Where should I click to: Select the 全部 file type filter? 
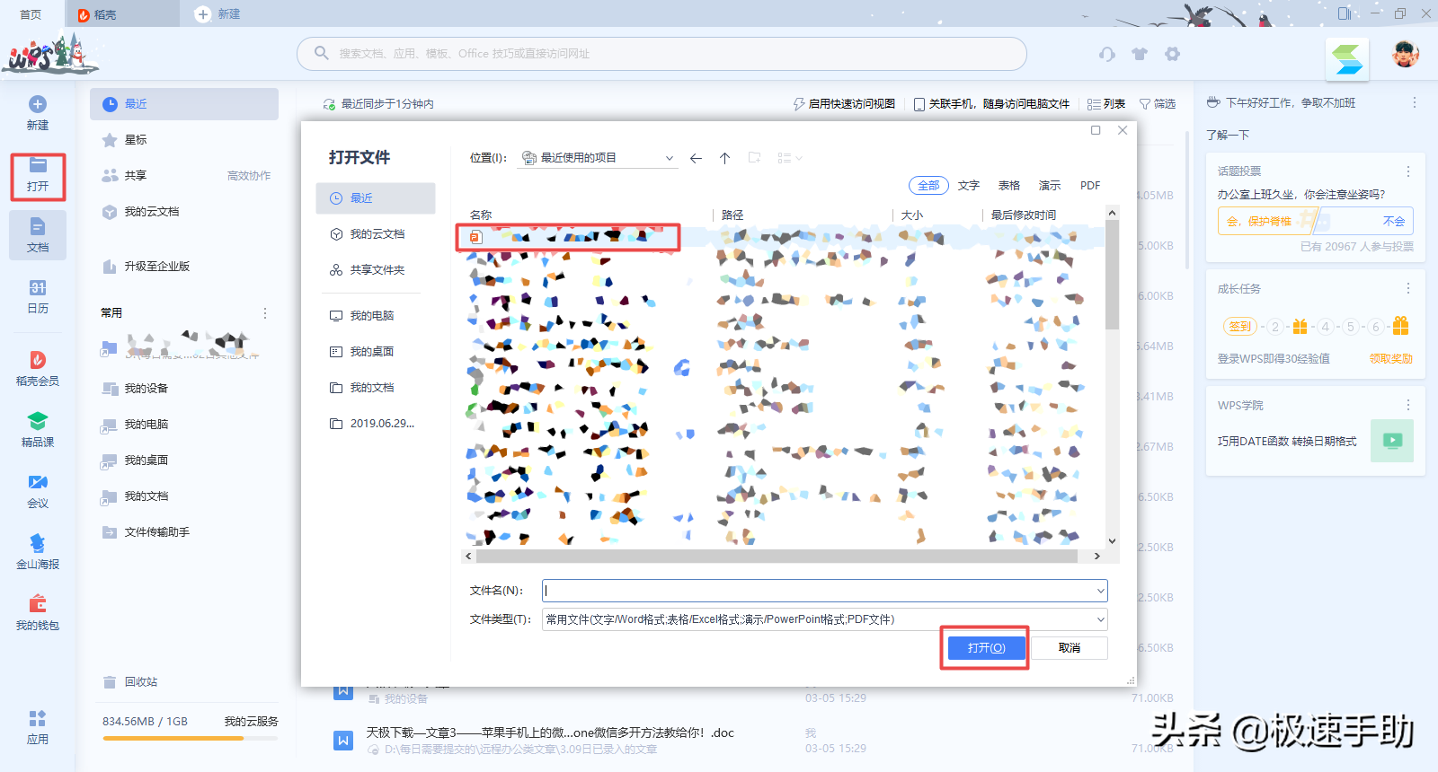[x=928, y=186]
